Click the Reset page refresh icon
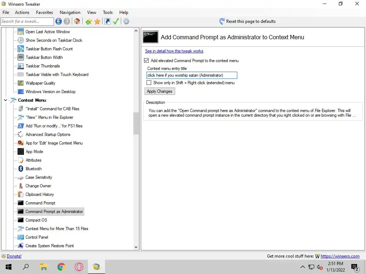Image resolution: width=366 pixels, height=274 pixels. 222,21
